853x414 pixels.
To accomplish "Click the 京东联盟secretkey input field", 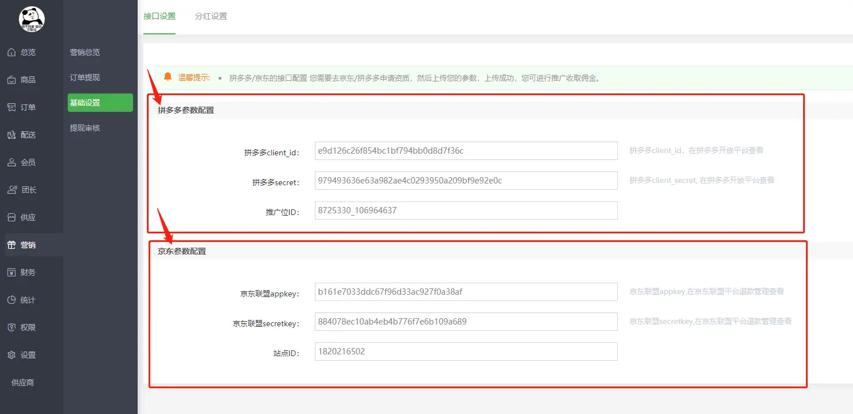I will click(466, 322).
